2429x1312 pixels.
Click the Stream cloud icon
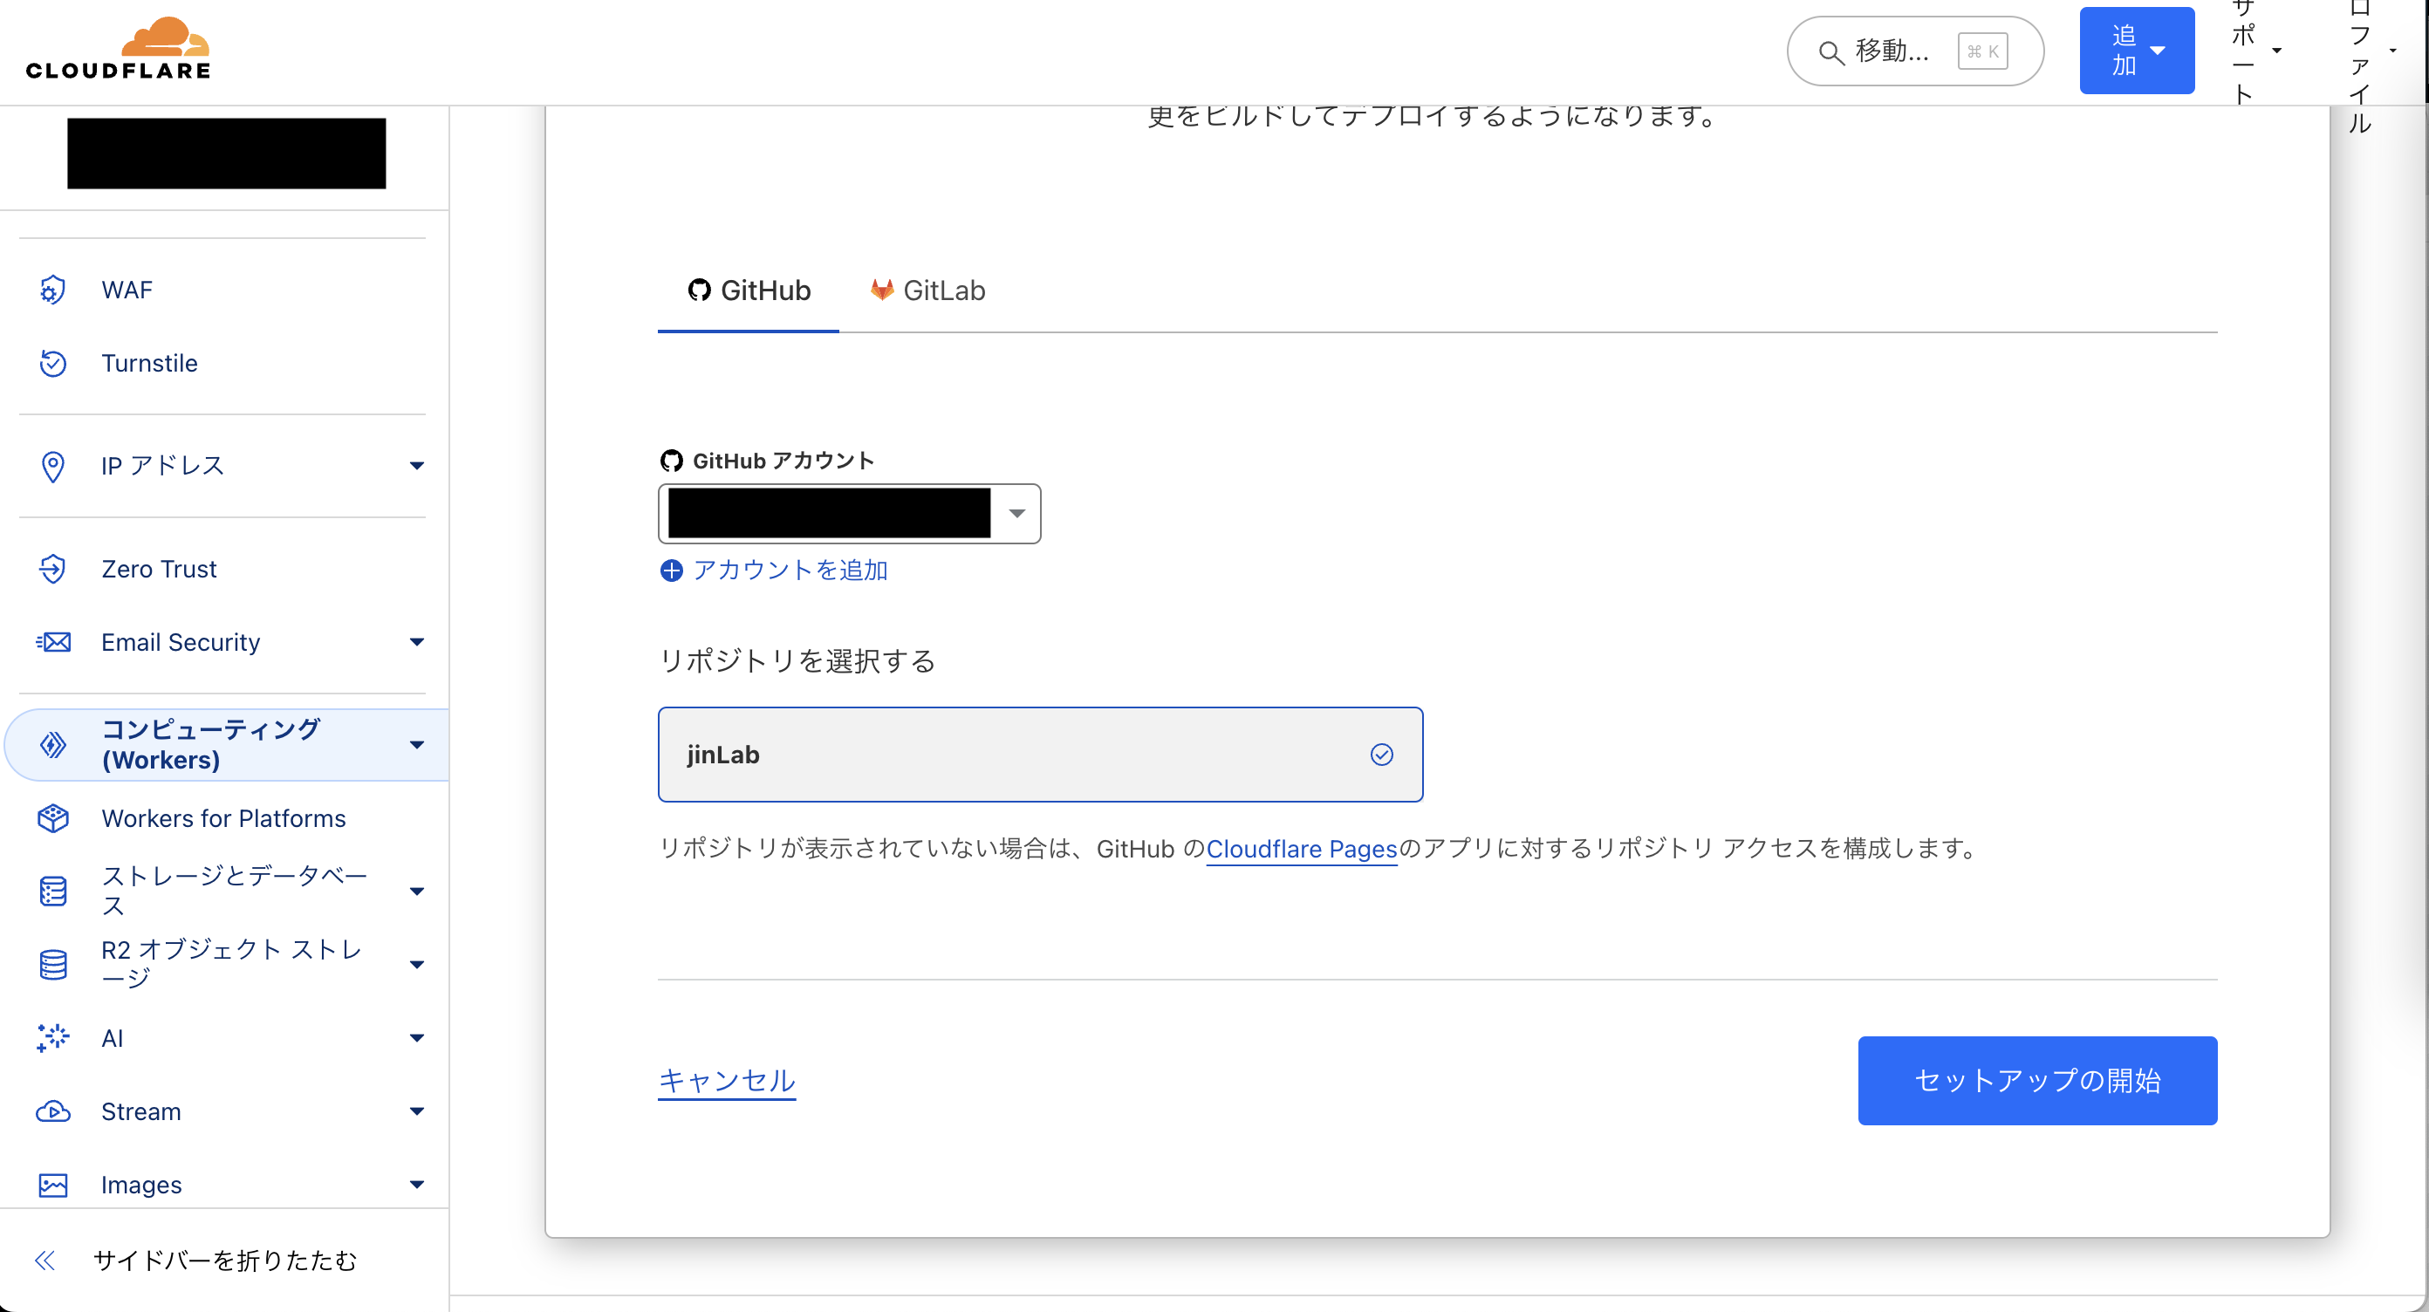[53, 1111]
